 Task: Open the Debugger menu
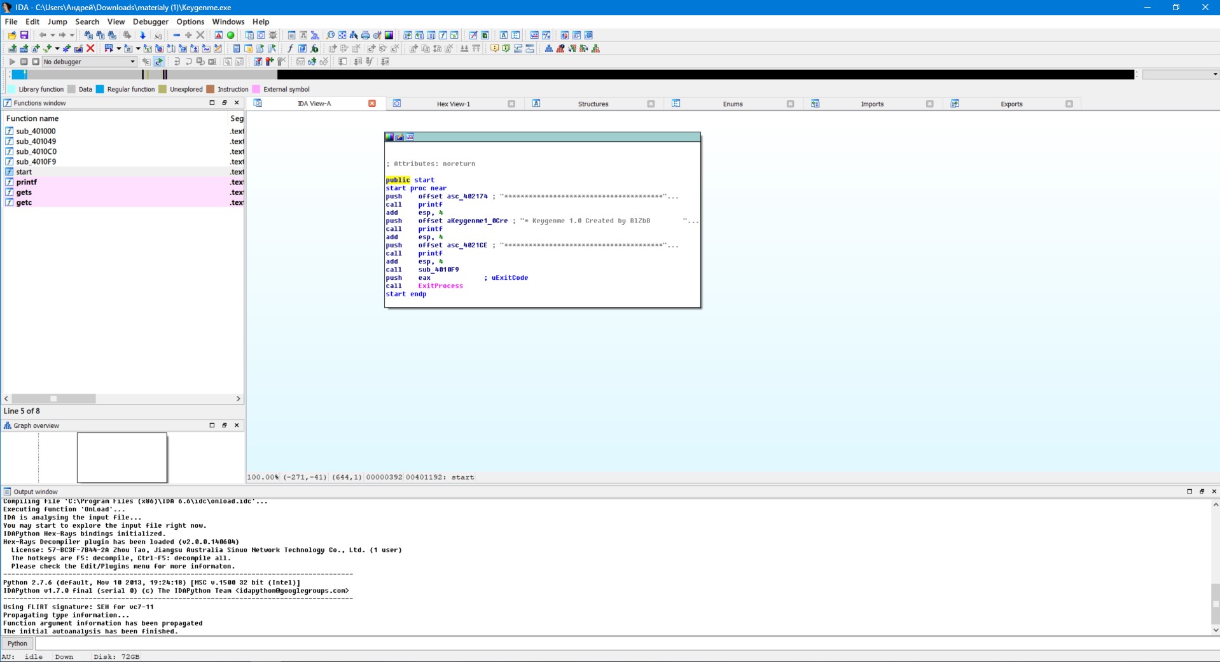point(151,22)
